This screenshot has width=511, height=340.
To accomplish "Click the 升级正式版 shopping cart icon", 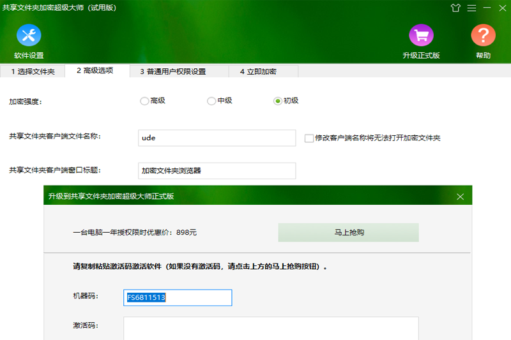I will pos(421,36).
